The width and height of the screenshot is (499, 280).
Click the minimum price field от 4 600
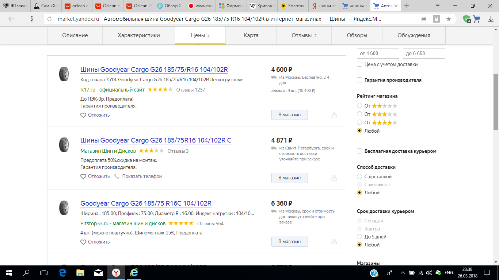coord(378,54)
